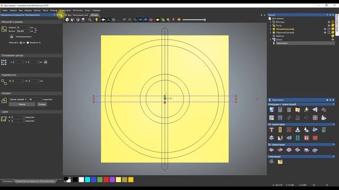Click the yellow diamond relief toolbar icon
Image resolution: width=339 pixels, height=190 pixels.
pos(158,20)
